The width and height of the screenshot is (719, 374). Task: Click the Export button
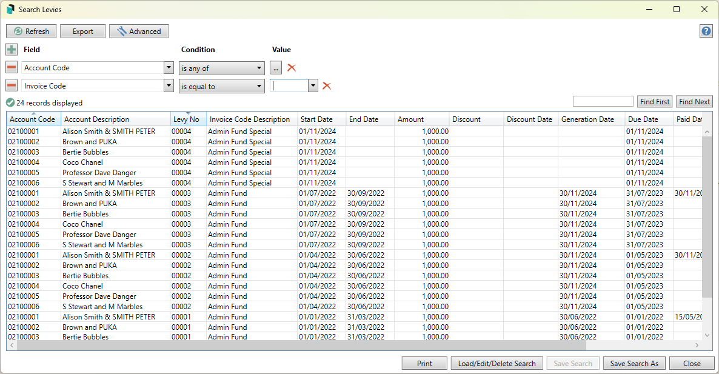83,32
